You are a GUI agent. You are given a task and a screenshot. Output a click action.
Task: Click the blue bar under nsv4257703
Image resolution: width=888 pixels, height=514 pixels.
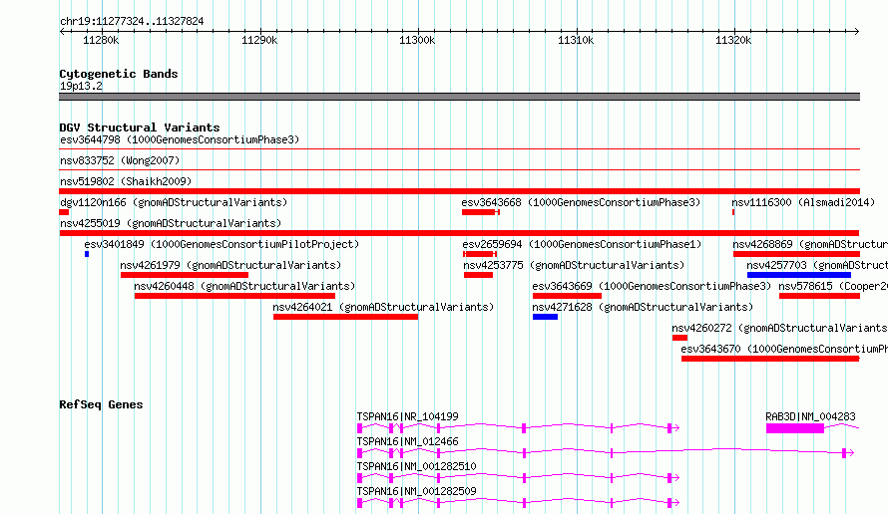(798, 275)
